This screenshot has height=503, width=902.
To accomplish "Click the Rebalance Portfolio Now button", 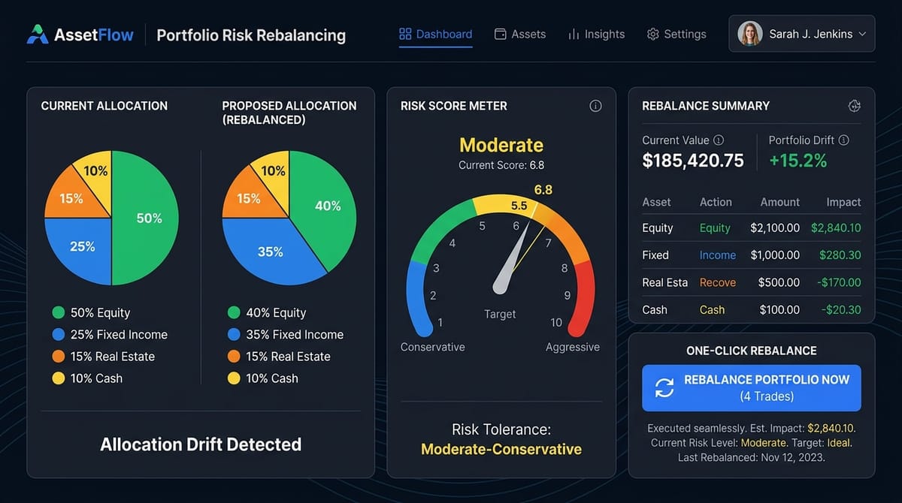I will [x=751, y=388].
